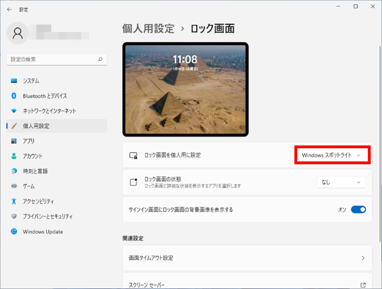Click the back arrow in title bar

(x=9, y=9)
